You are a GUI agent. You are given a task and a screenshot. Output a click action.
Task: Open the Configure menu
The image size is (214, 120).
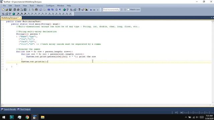(50, 6)
